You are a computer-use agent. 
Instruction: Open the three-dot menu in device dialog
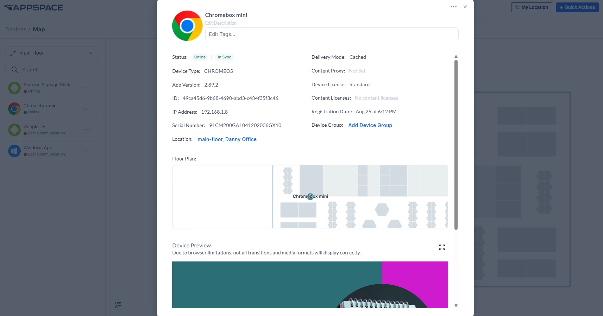[x=453, y=7]
